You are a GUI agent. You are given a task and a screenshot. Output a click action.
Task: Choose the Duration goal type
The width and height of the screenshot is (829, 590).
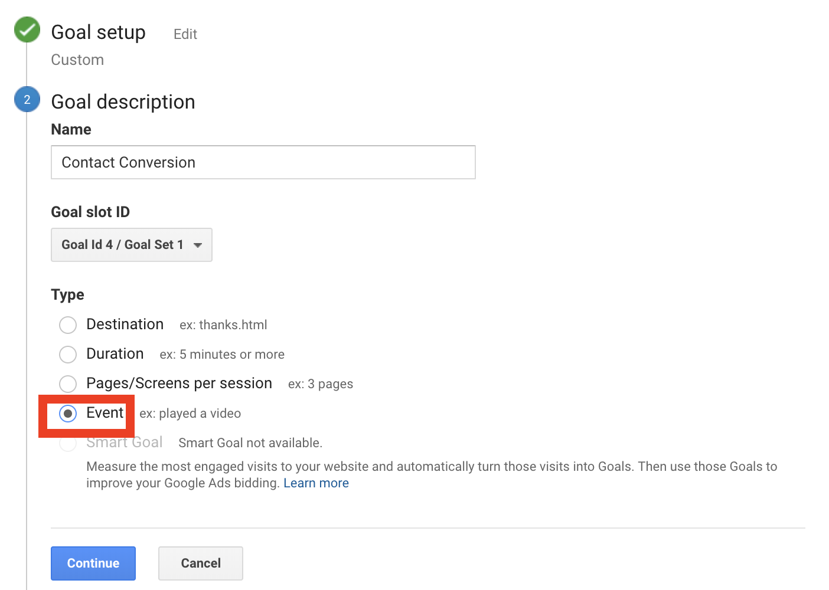click(68, 355)
